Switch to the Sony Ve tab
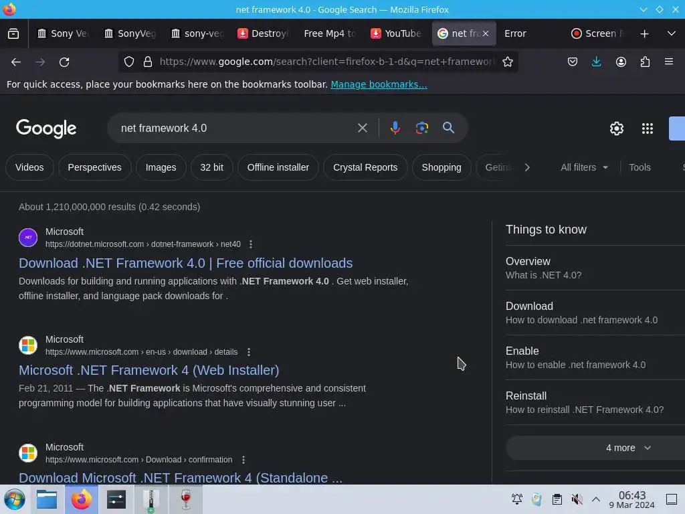This screenshot has height=514, width=685. coord(64,33)
